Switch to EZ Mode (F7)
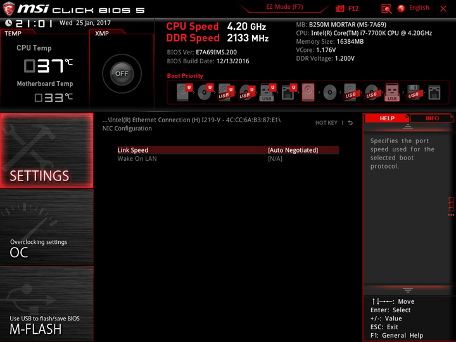This screenshot has width=456, height=342. point(284,7)
